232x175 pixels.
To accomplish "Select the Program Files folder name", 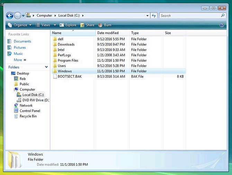I will [x=68, y=60].
